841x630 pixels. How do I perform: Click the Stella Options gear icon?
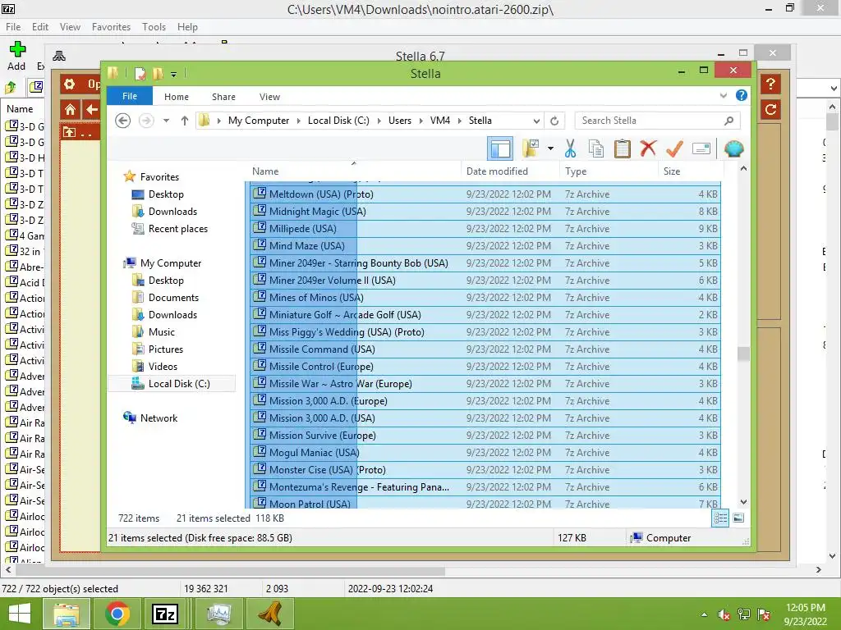tap(70, 84)
